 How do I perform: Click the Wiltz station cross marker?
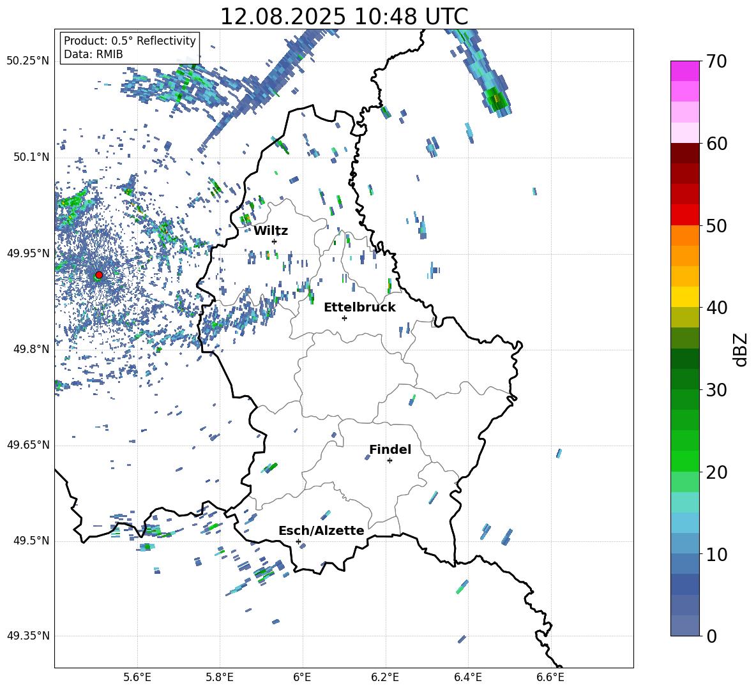(x=274, y=241)
